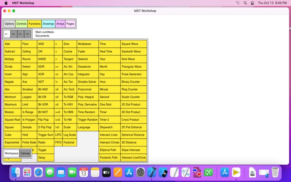Screen dimensions: 291x182
Task: Click the Multiplexer function button
Action: [87, 44]
